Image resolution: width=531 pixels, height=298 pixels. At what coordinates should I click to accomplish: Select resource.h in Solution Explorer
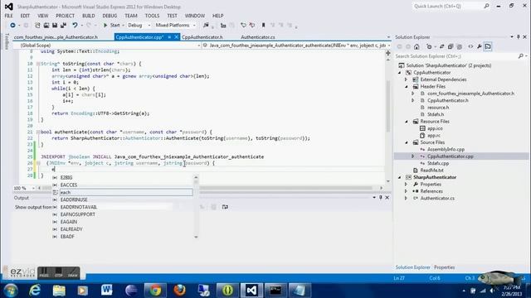pyautogui.click(x=438, y=108)
